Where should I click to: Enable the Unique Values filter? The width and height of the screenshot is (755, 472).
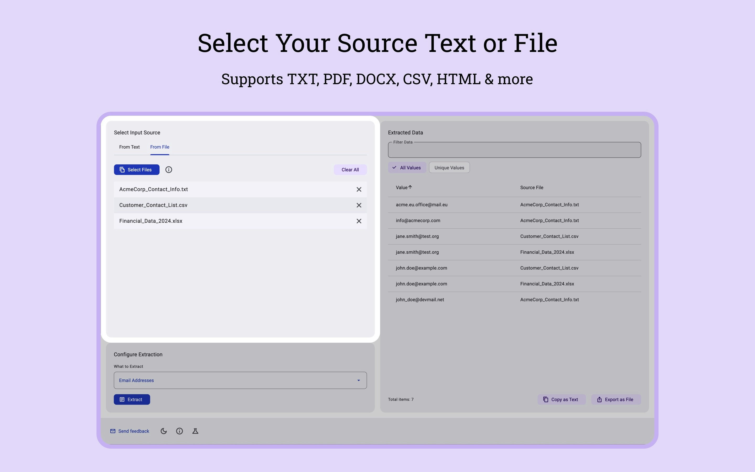click(449, 167)
